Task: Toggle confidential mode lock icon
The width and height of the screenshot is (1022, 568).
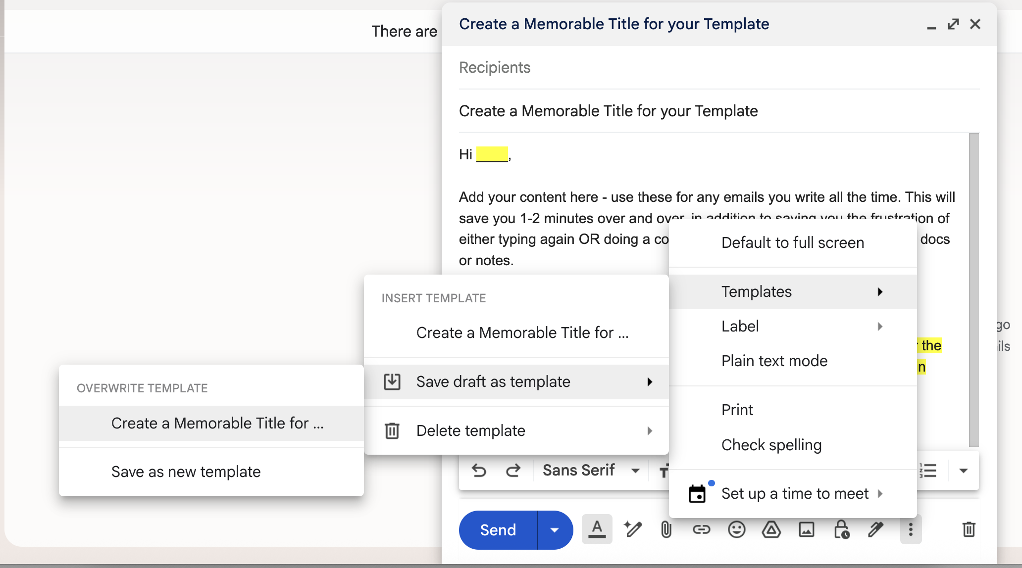Action: click(841, 529)
